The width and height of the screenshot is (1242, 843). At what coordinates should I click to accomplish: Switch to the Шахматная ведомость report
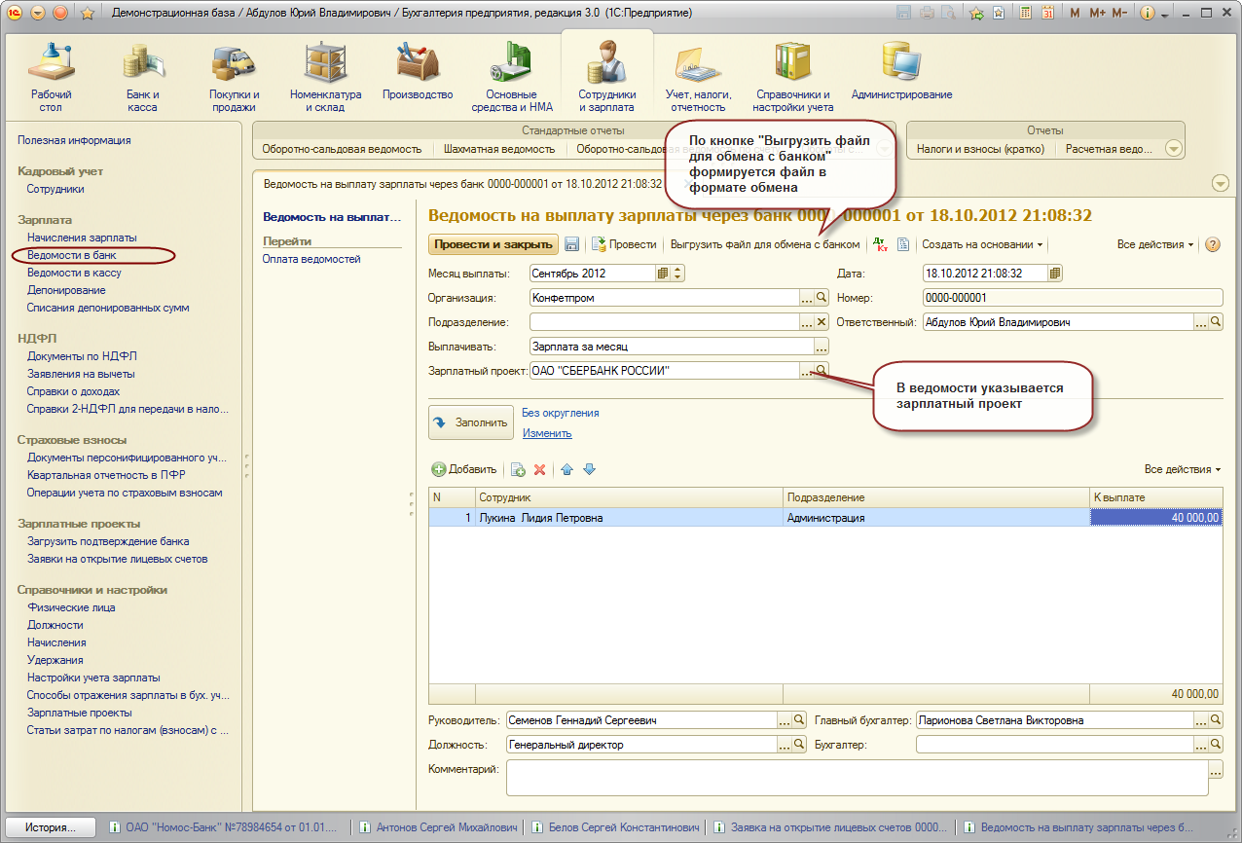click(x=498, y=149)
